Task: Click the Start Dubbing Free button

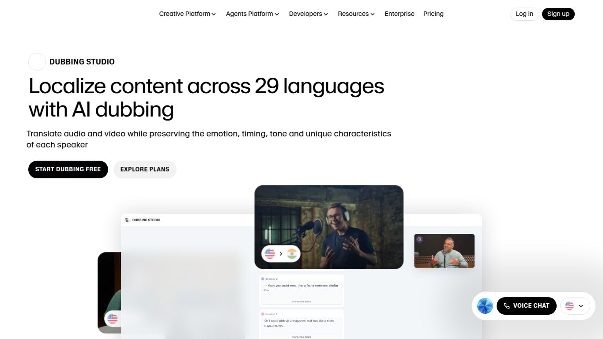Action: [x=68, y=169]
